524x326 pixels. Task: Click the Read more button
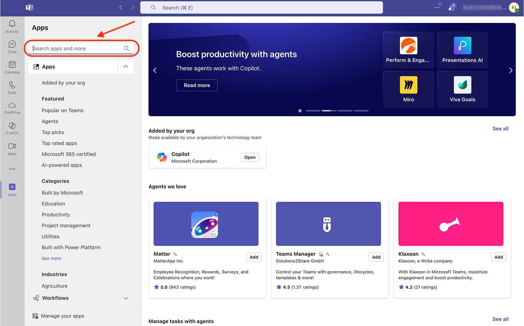[x=197, y=85]
